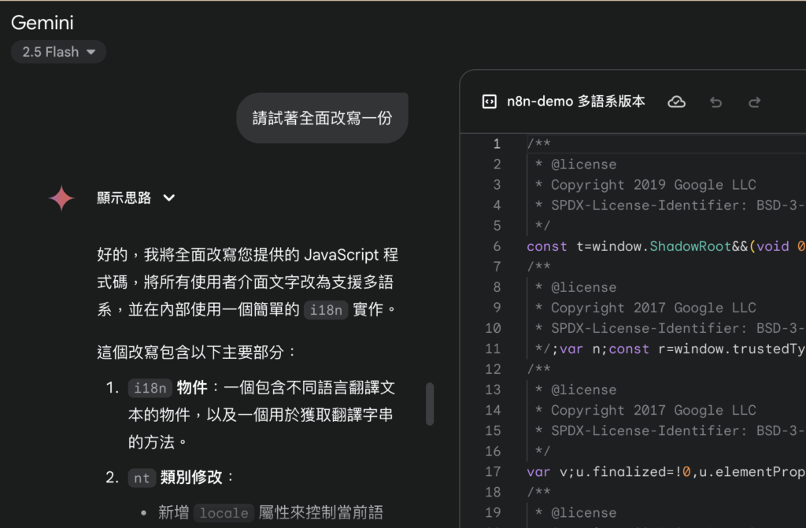Click code line number 1
This screenshot has height=528, width=806.
497,143
